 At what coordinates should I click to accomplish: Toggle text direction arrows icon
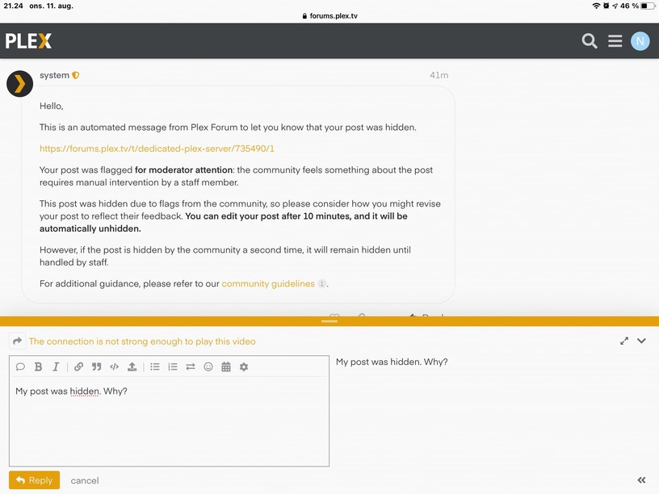point(191,366)
